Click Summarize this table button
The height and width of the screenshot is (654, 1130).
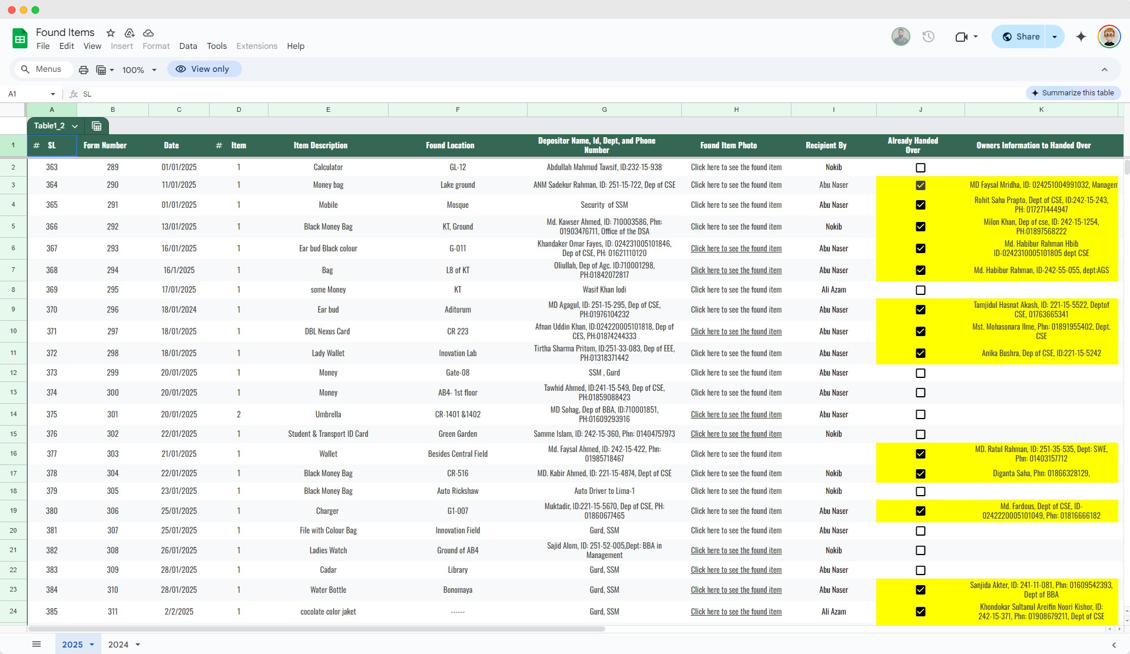[1073, 93]
